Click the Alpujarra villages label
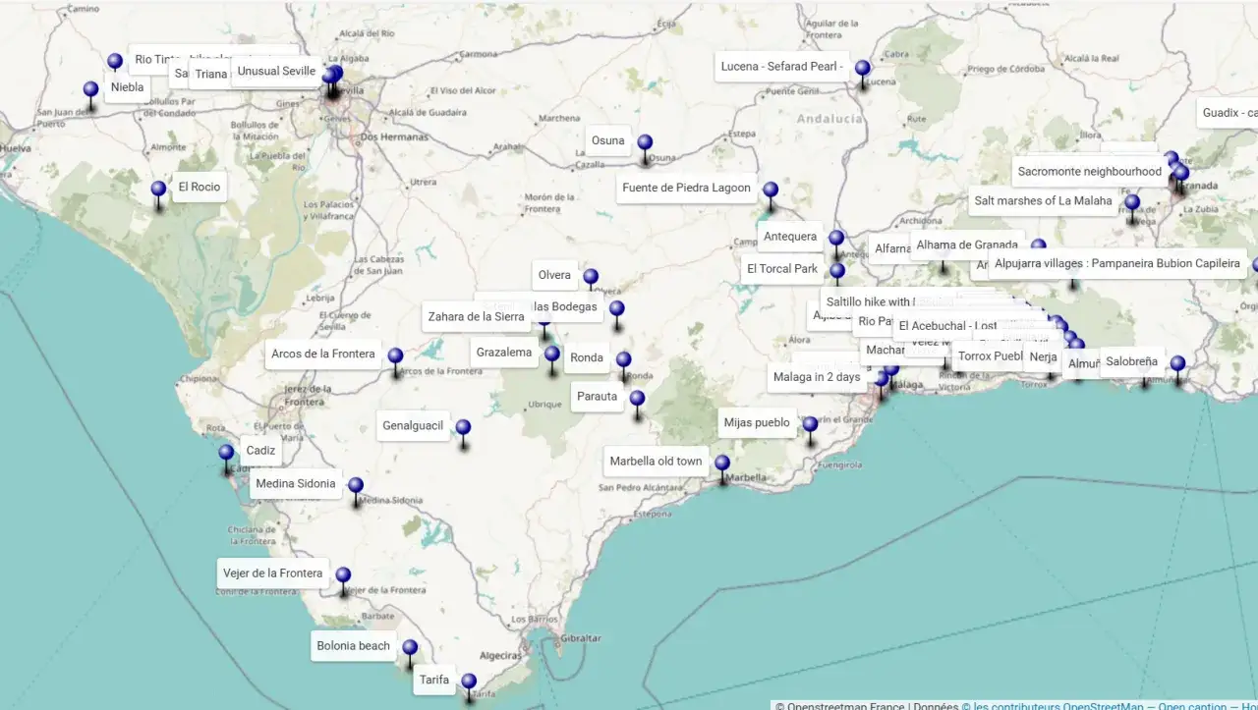The height and width of the screenshot is (710, 1258). [1117, 263]
